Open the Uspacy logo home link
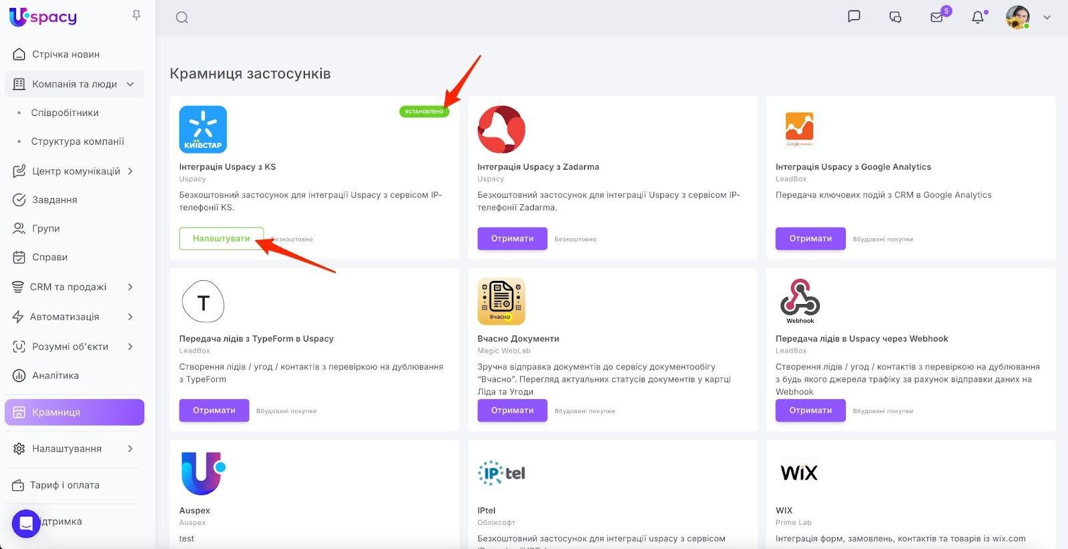Image resolution: width=1068 pixels, height=549 pixels. point(43,17)
